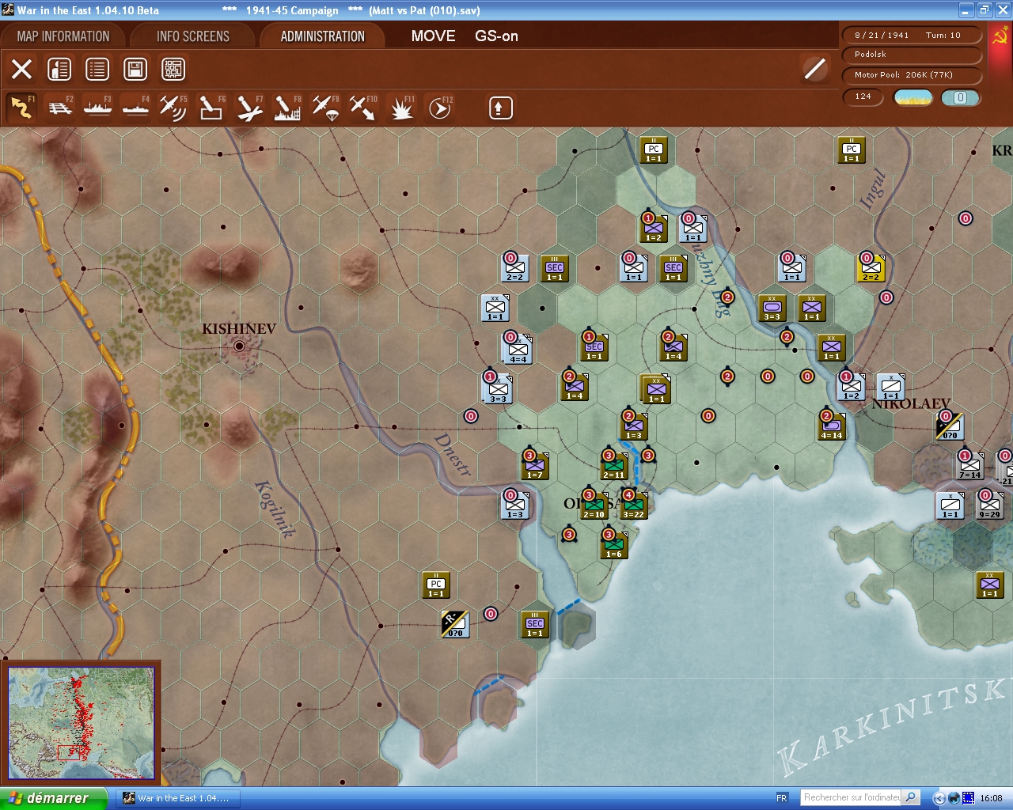
Task: Click the Soviet hammer and sickle flag
Action: 1000,36
